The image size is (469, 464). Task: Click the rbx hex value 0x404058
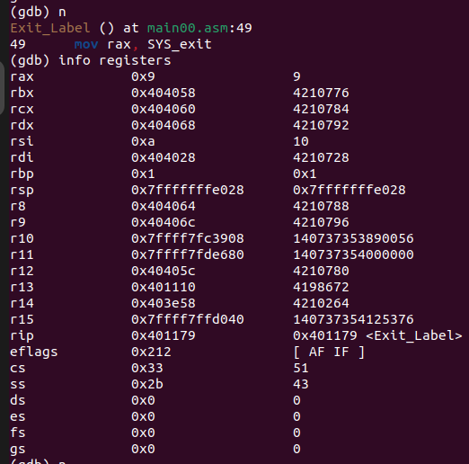tap(164, 93)
